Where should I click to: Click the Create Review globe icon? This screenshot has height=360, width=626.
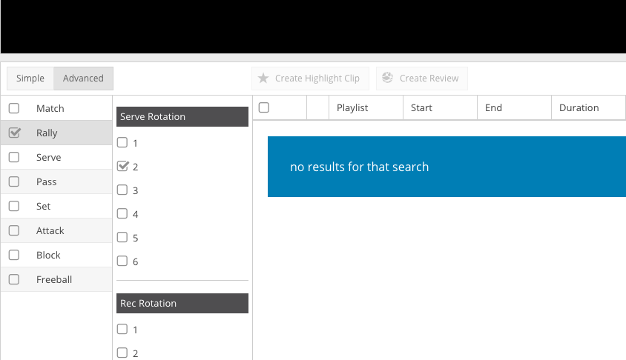(387, 77)
